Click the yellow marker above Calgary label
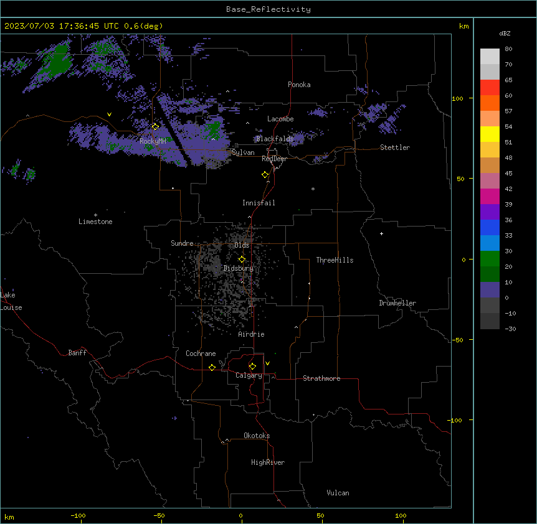 [252, 367]
